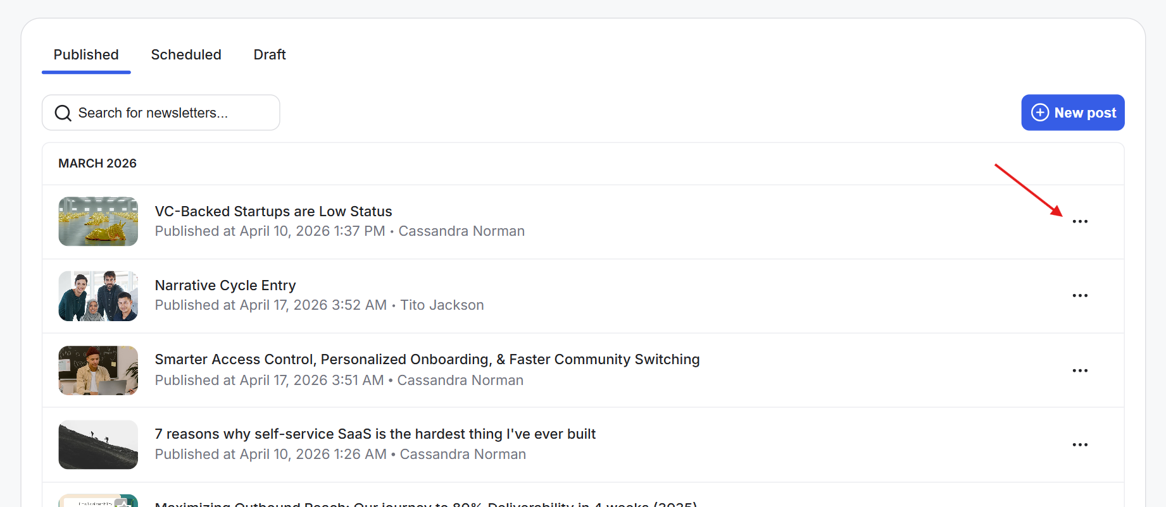Image resolution: width=1166 pixels, height=507 pixels.
Task: Open three-dot menu for Narrative Cycle Entry
Action: (x=1080, y=295)
